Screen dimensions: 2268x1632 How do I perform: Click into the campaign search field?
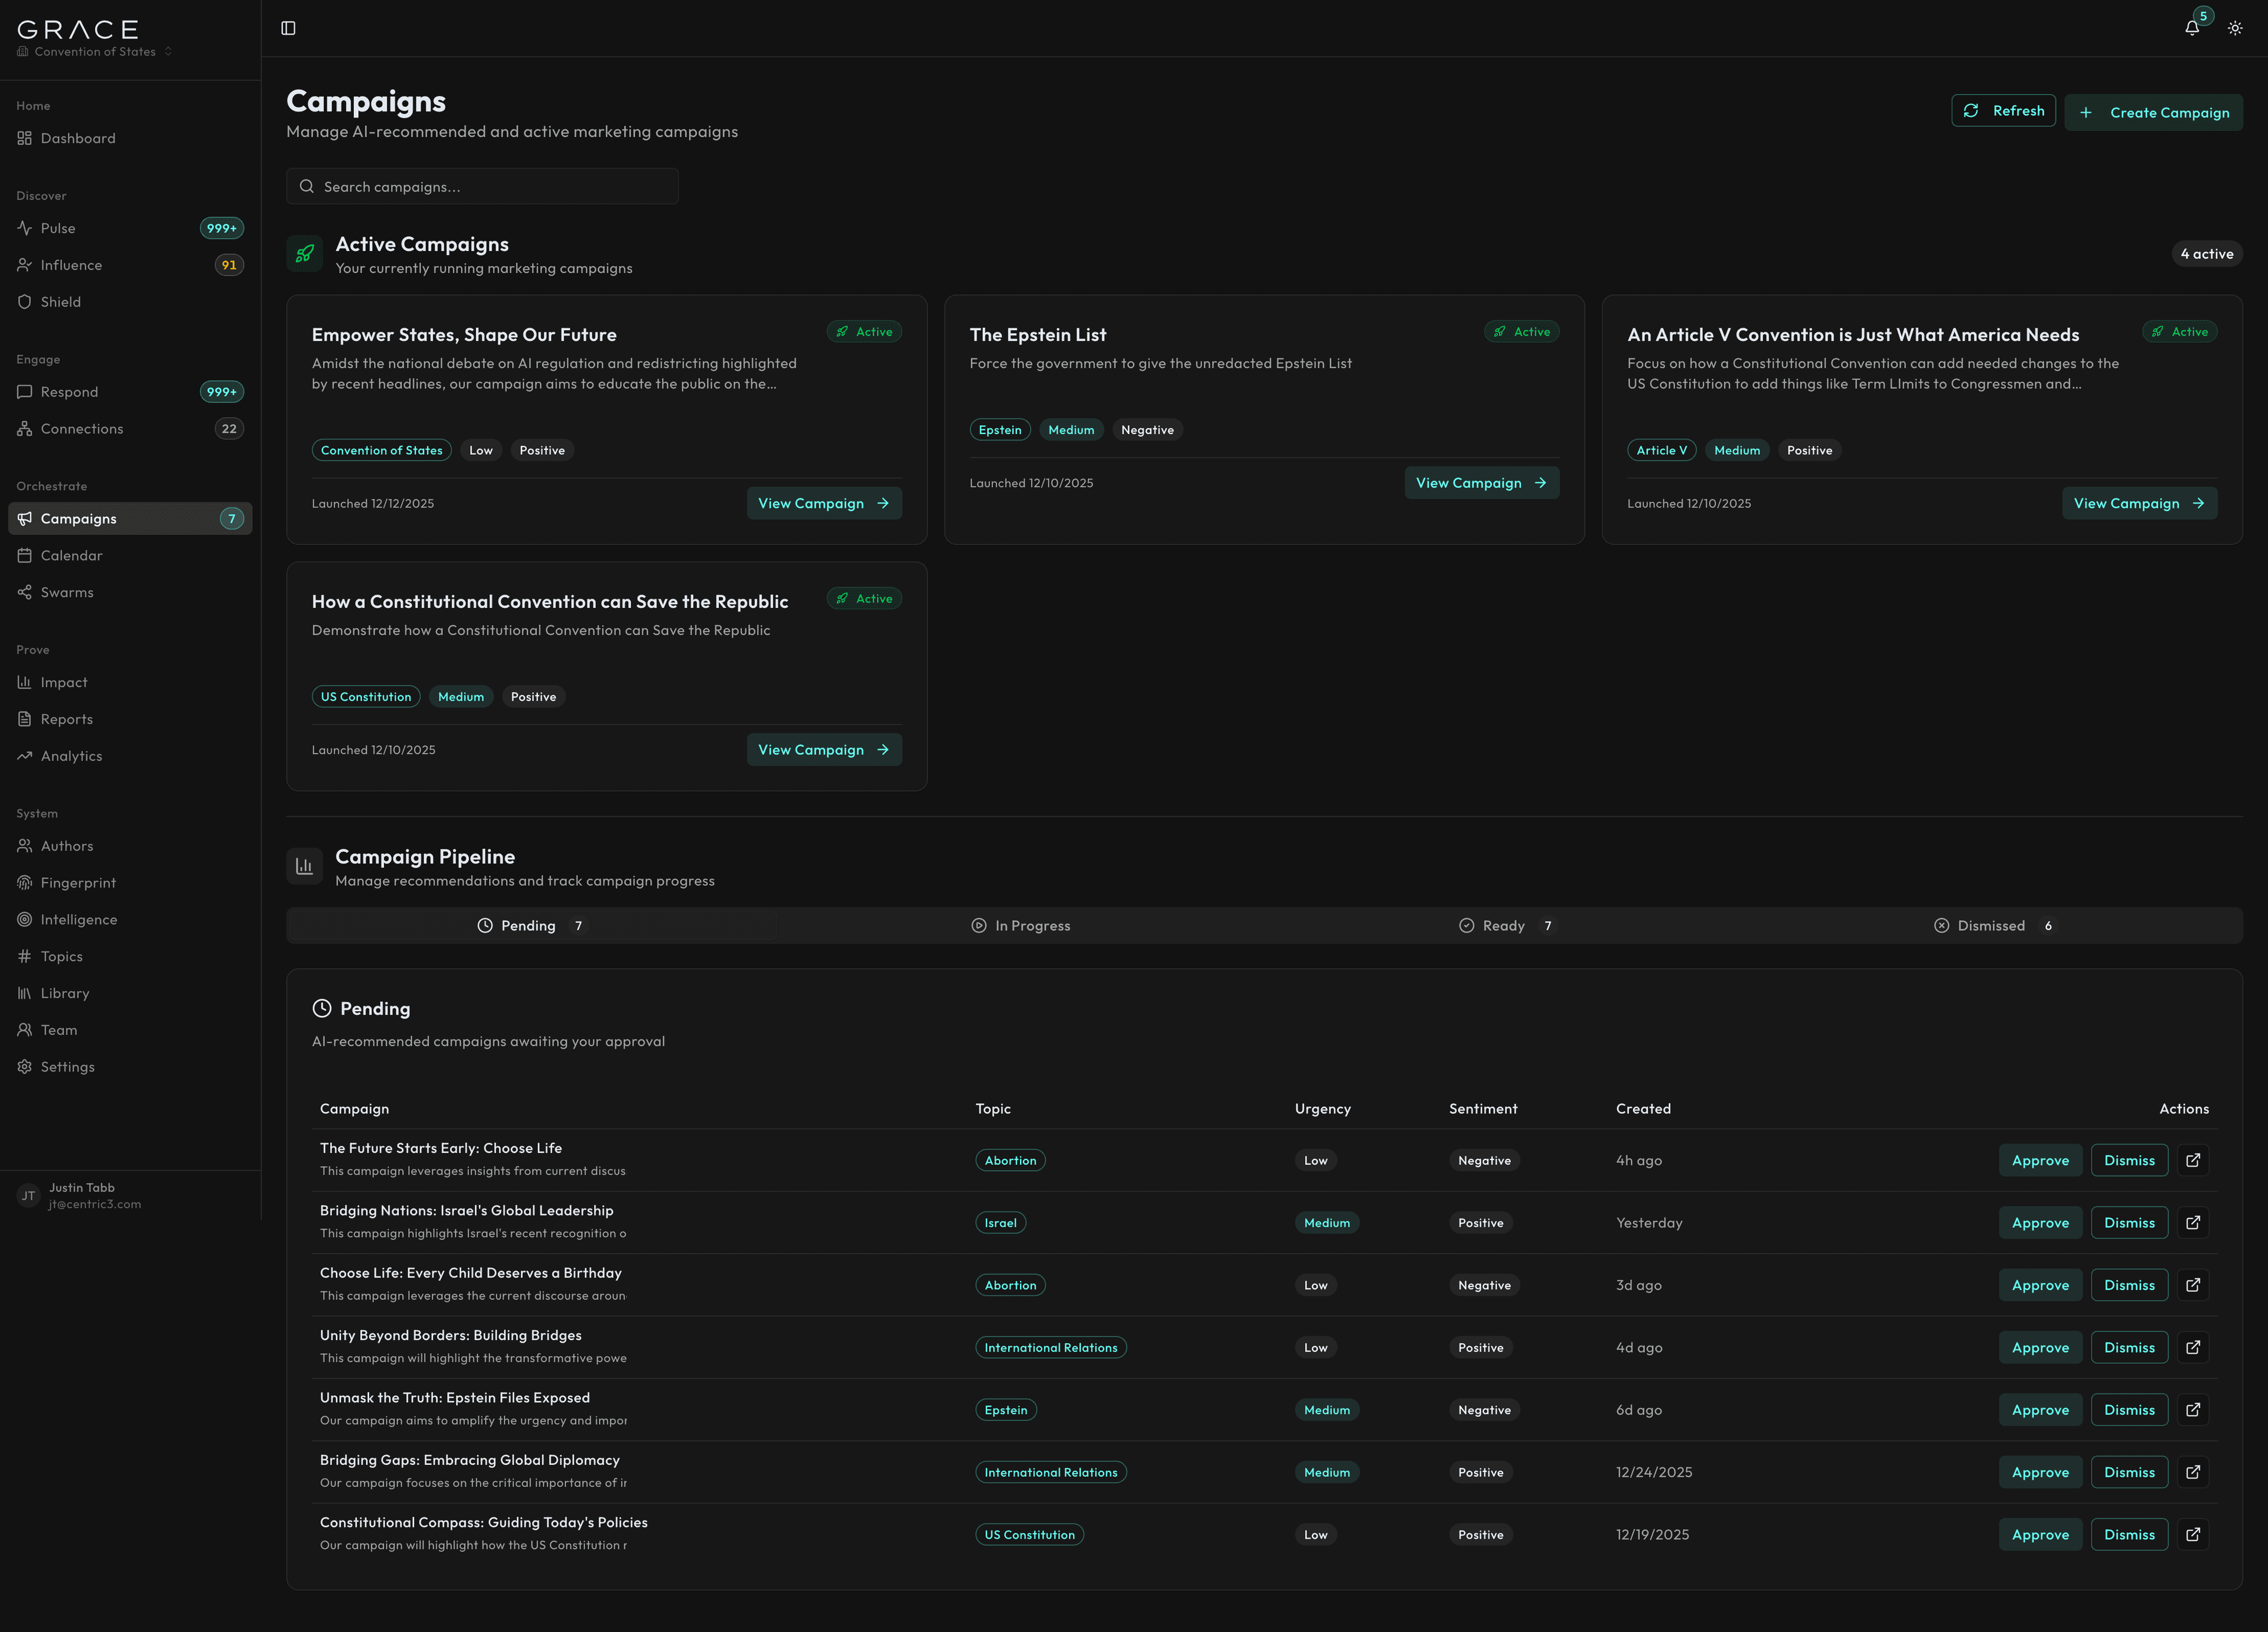tap(482, 186)
